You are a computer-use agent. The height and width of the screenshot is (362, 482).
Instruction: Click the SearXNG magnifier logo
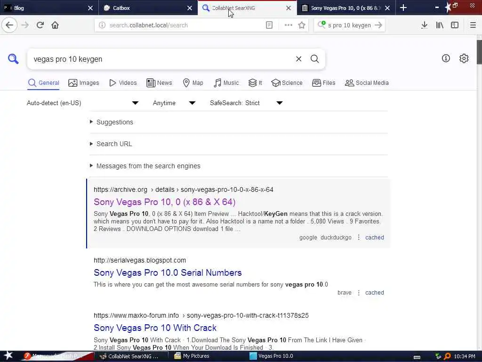coord(13,59)
